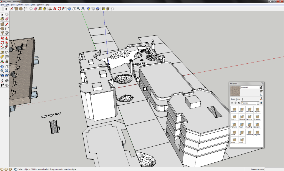Activate the Polygon tool

coord(2,33)
